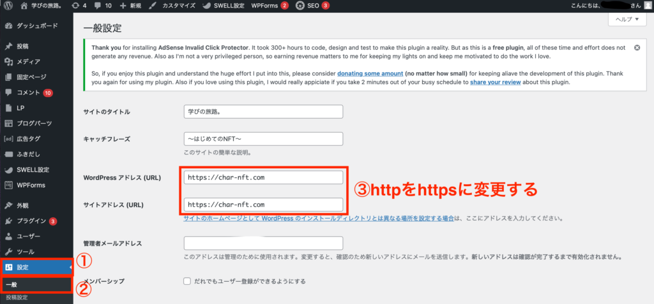Expand the ヘルプ dropdown
Screen dimensions: 654x304
tap(627, 20)
